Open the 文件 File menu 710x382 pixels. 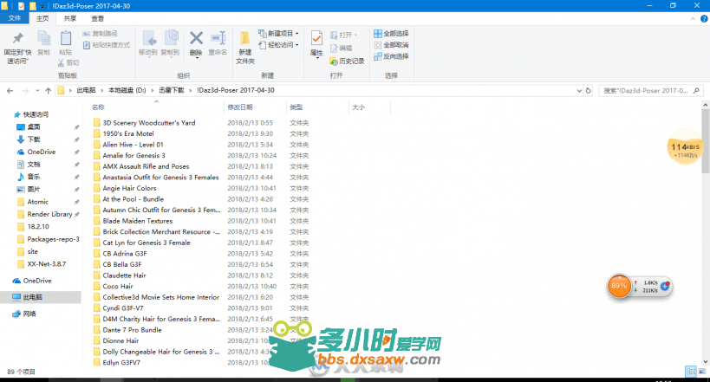click(15, 18)
